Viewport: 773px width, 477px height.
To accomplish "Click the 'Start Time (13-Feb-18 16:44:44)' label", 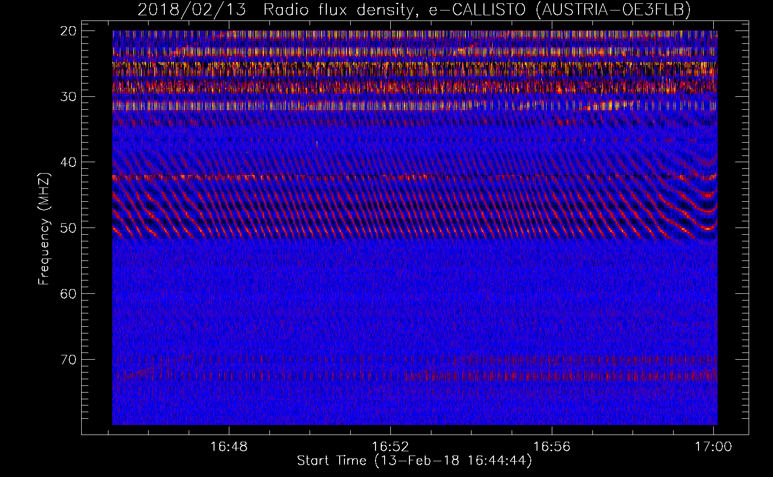I will tap(414, 461).
